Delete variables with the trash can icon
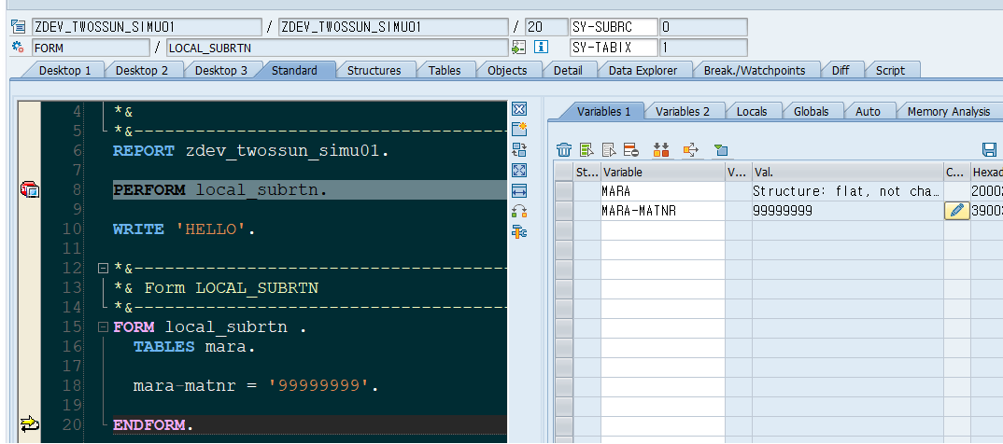Screen dimensions: 1003x444 pos(564,150)
